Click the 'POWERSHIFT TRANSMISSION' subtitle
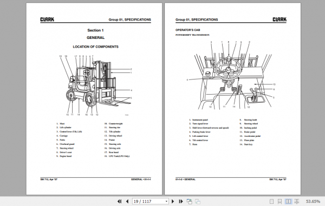This screenshot has height=206, width=325. (192, 35)
